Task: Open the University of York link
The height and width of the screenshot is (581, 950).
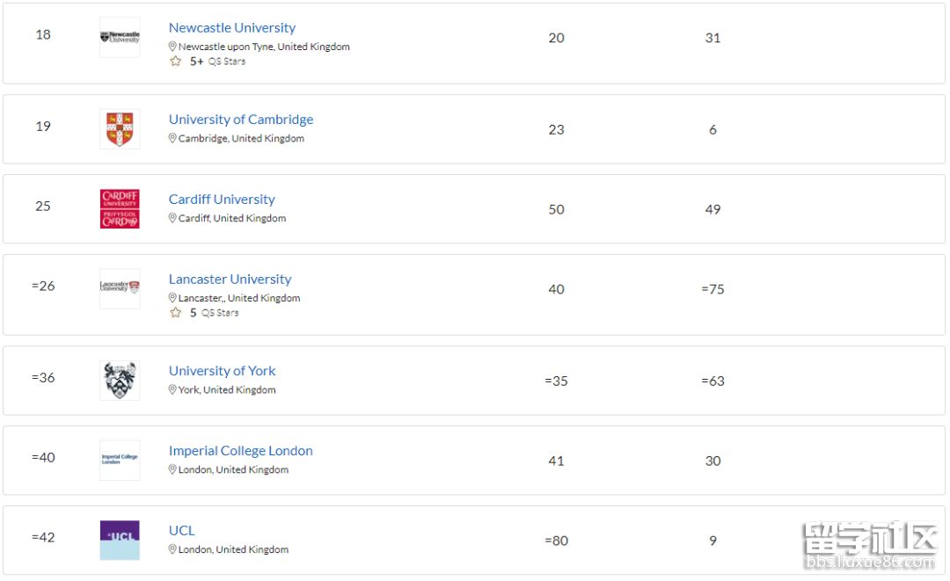Action: pos(222,371)
